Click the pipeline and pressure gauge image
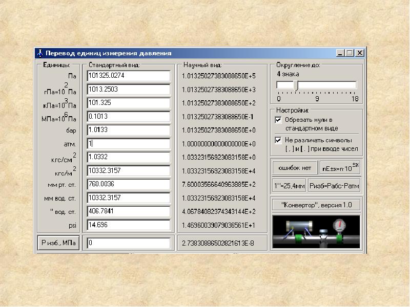Viewport: 410px width, 307px height. pos(316,231)
